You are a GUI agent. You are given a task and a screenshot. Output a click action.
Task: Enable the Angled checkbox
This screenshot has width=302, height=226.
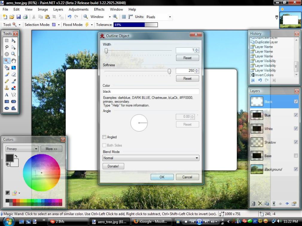[x=104, y=137]
